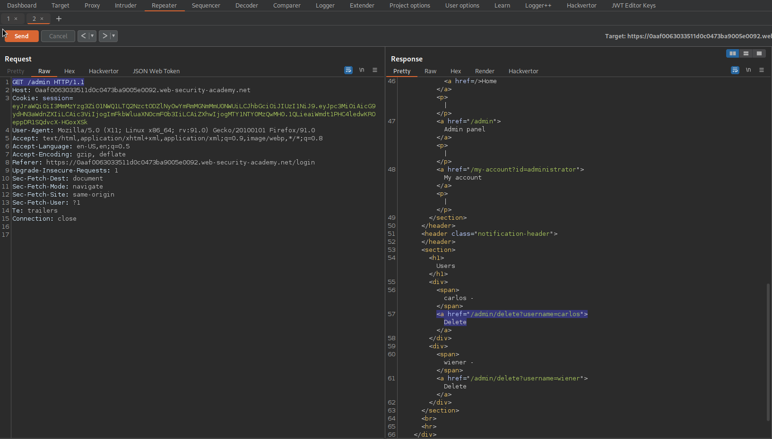The width and height of the screenshot is (772, 439).
Task: Add a new Repeater tab
Action: point(59,19)
